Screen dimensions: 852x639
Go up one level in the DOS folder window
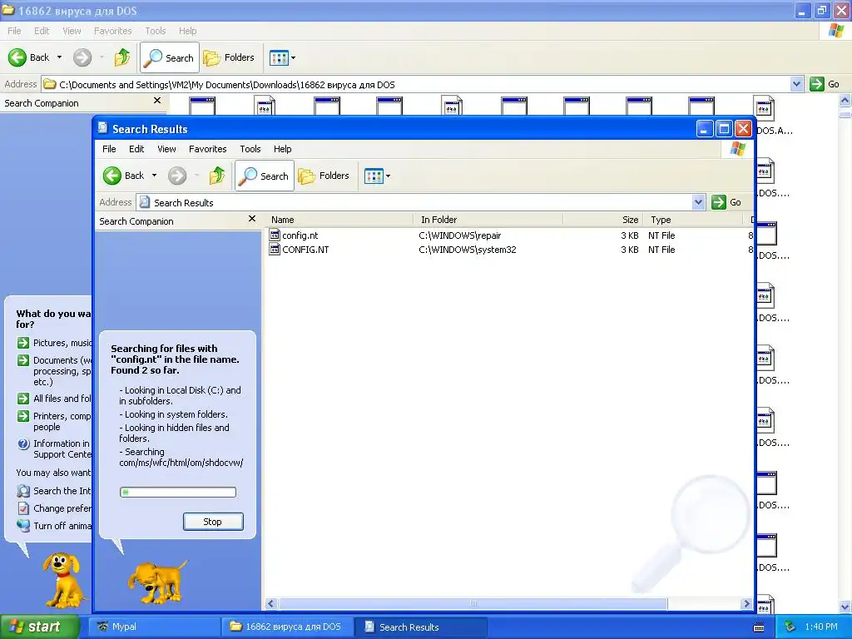122,57
